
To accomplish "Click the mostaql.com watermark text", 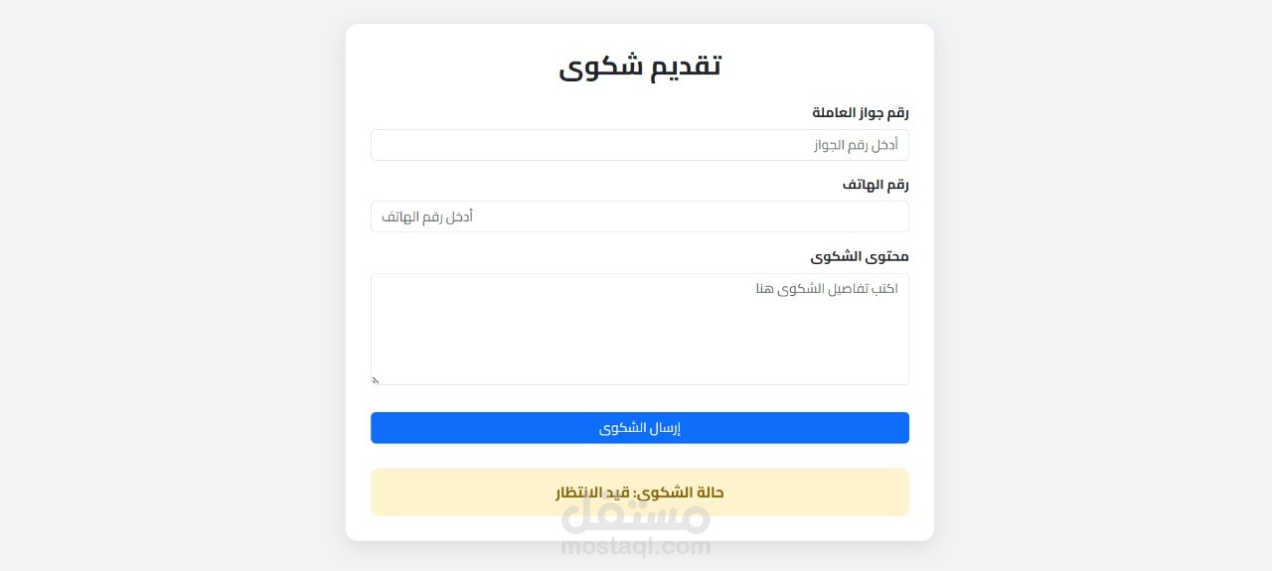I will point(636,546).
